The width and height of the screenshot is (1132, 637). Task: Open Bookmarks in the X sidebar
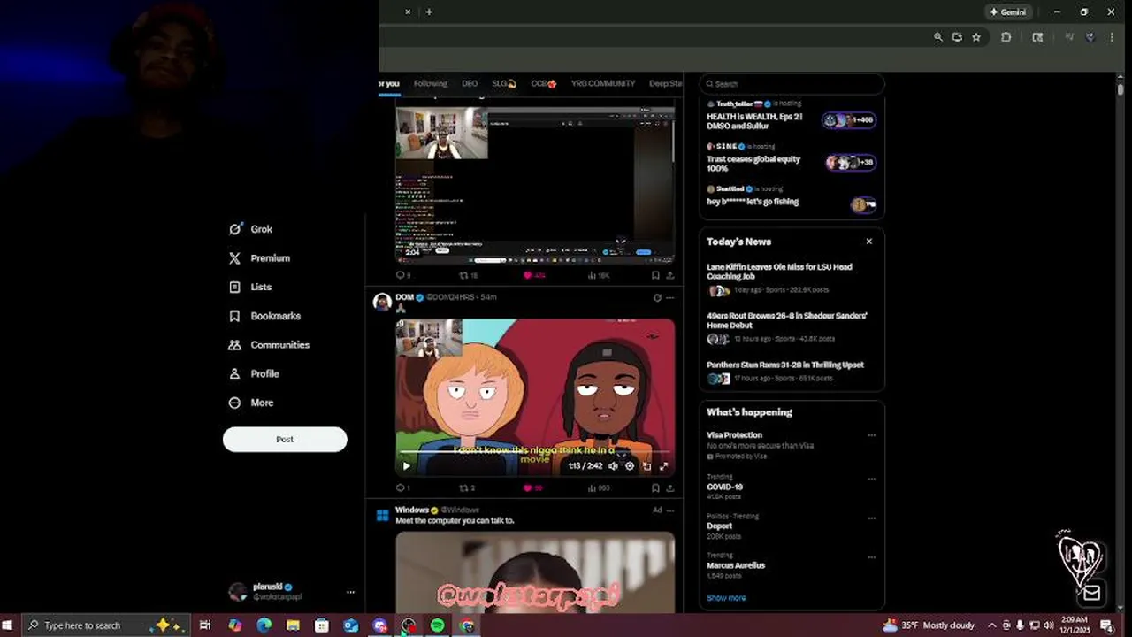pos(264,316)
